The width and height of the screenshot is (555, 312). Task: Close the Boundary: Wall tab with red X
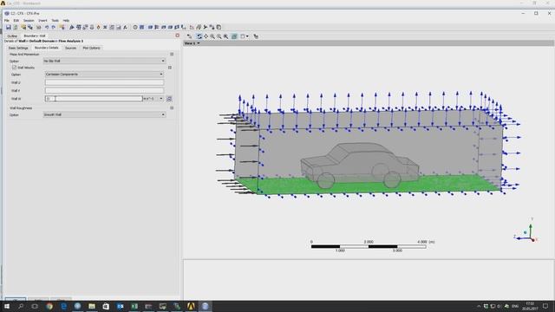coord(177,36)
